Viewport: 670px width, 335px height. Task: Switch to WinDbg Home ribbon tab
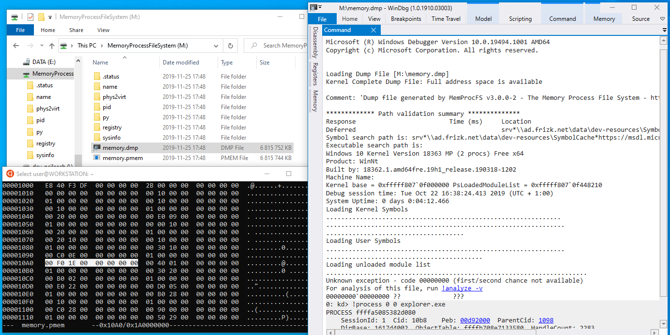350,19
